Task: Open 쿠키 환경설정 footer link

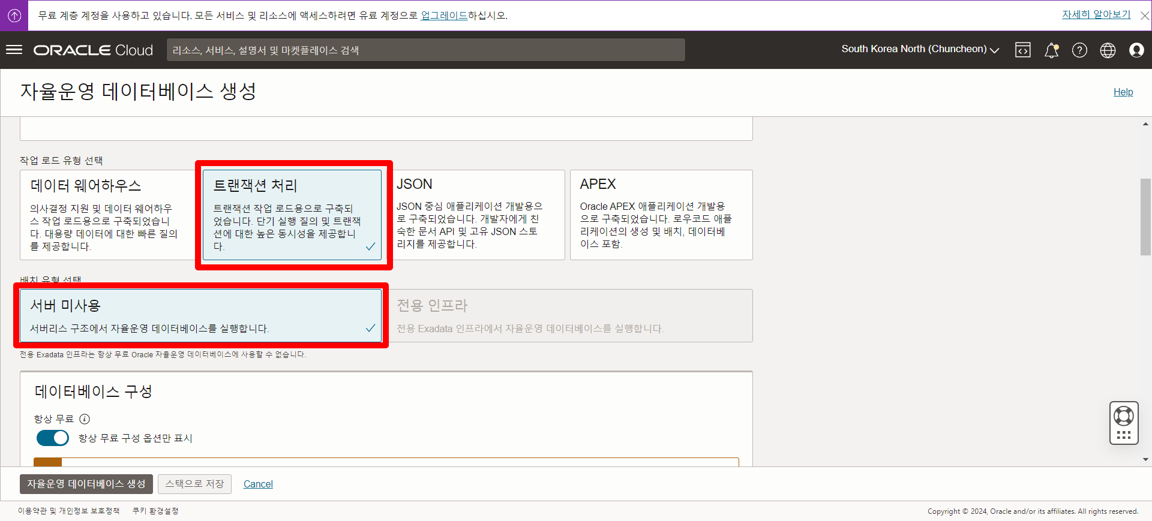Action: [x=155, y=511]
